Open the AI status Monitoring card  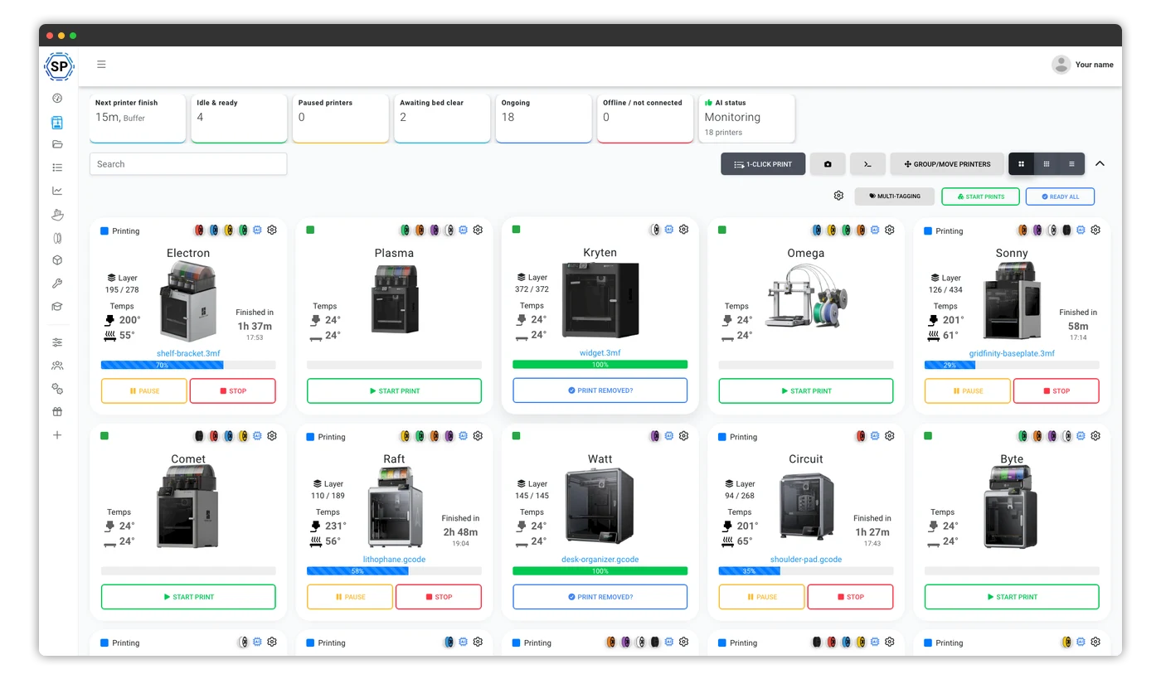747,118
